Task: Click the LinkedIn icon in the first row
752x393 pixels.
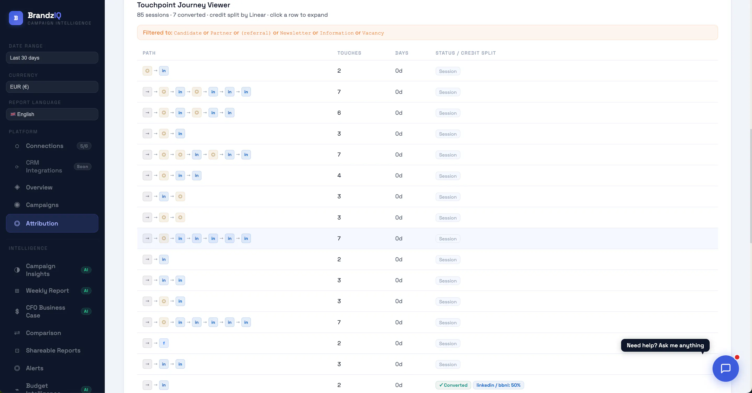Action: (x=164, y=71)
